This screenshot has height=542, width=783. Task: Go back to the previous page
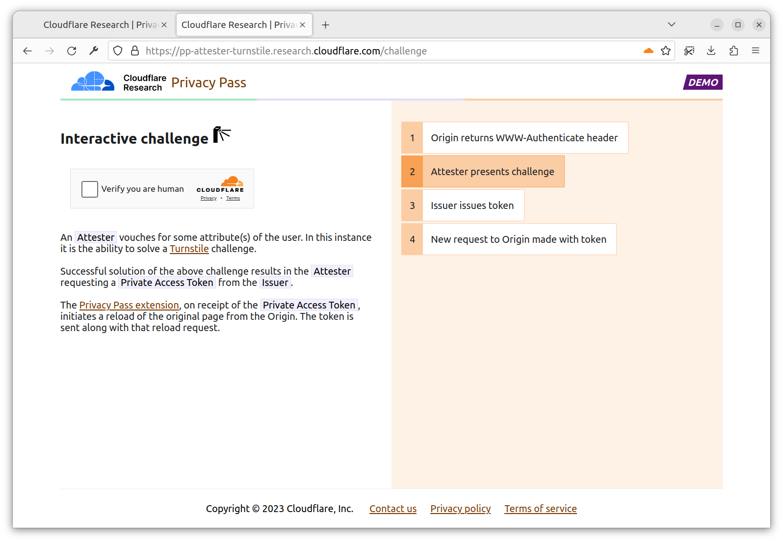click(27, 51)
